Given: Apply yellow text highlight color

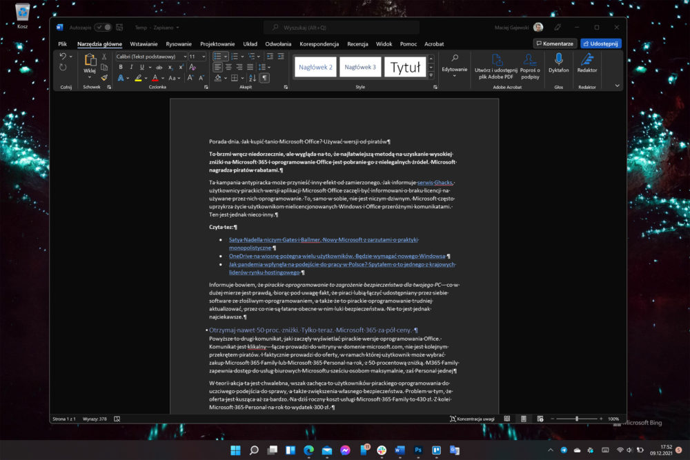Looking at the screenshot, I should (x=138, y=78).
